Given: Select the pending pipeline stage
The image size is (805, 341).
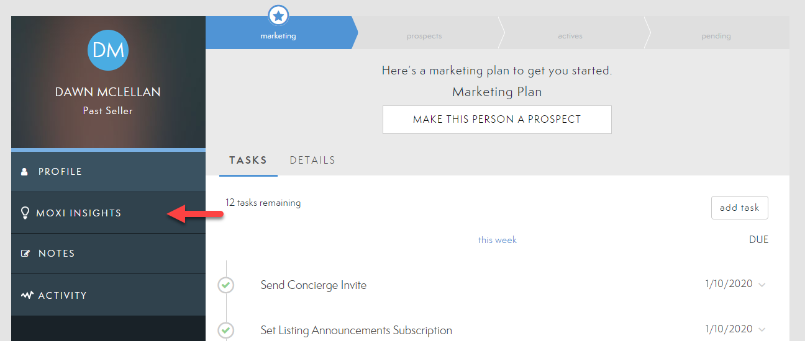Looking at the screenshot, I should [716, 36].
